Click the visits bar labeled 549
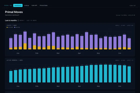The image size is (140, 93). click(77, 42)
